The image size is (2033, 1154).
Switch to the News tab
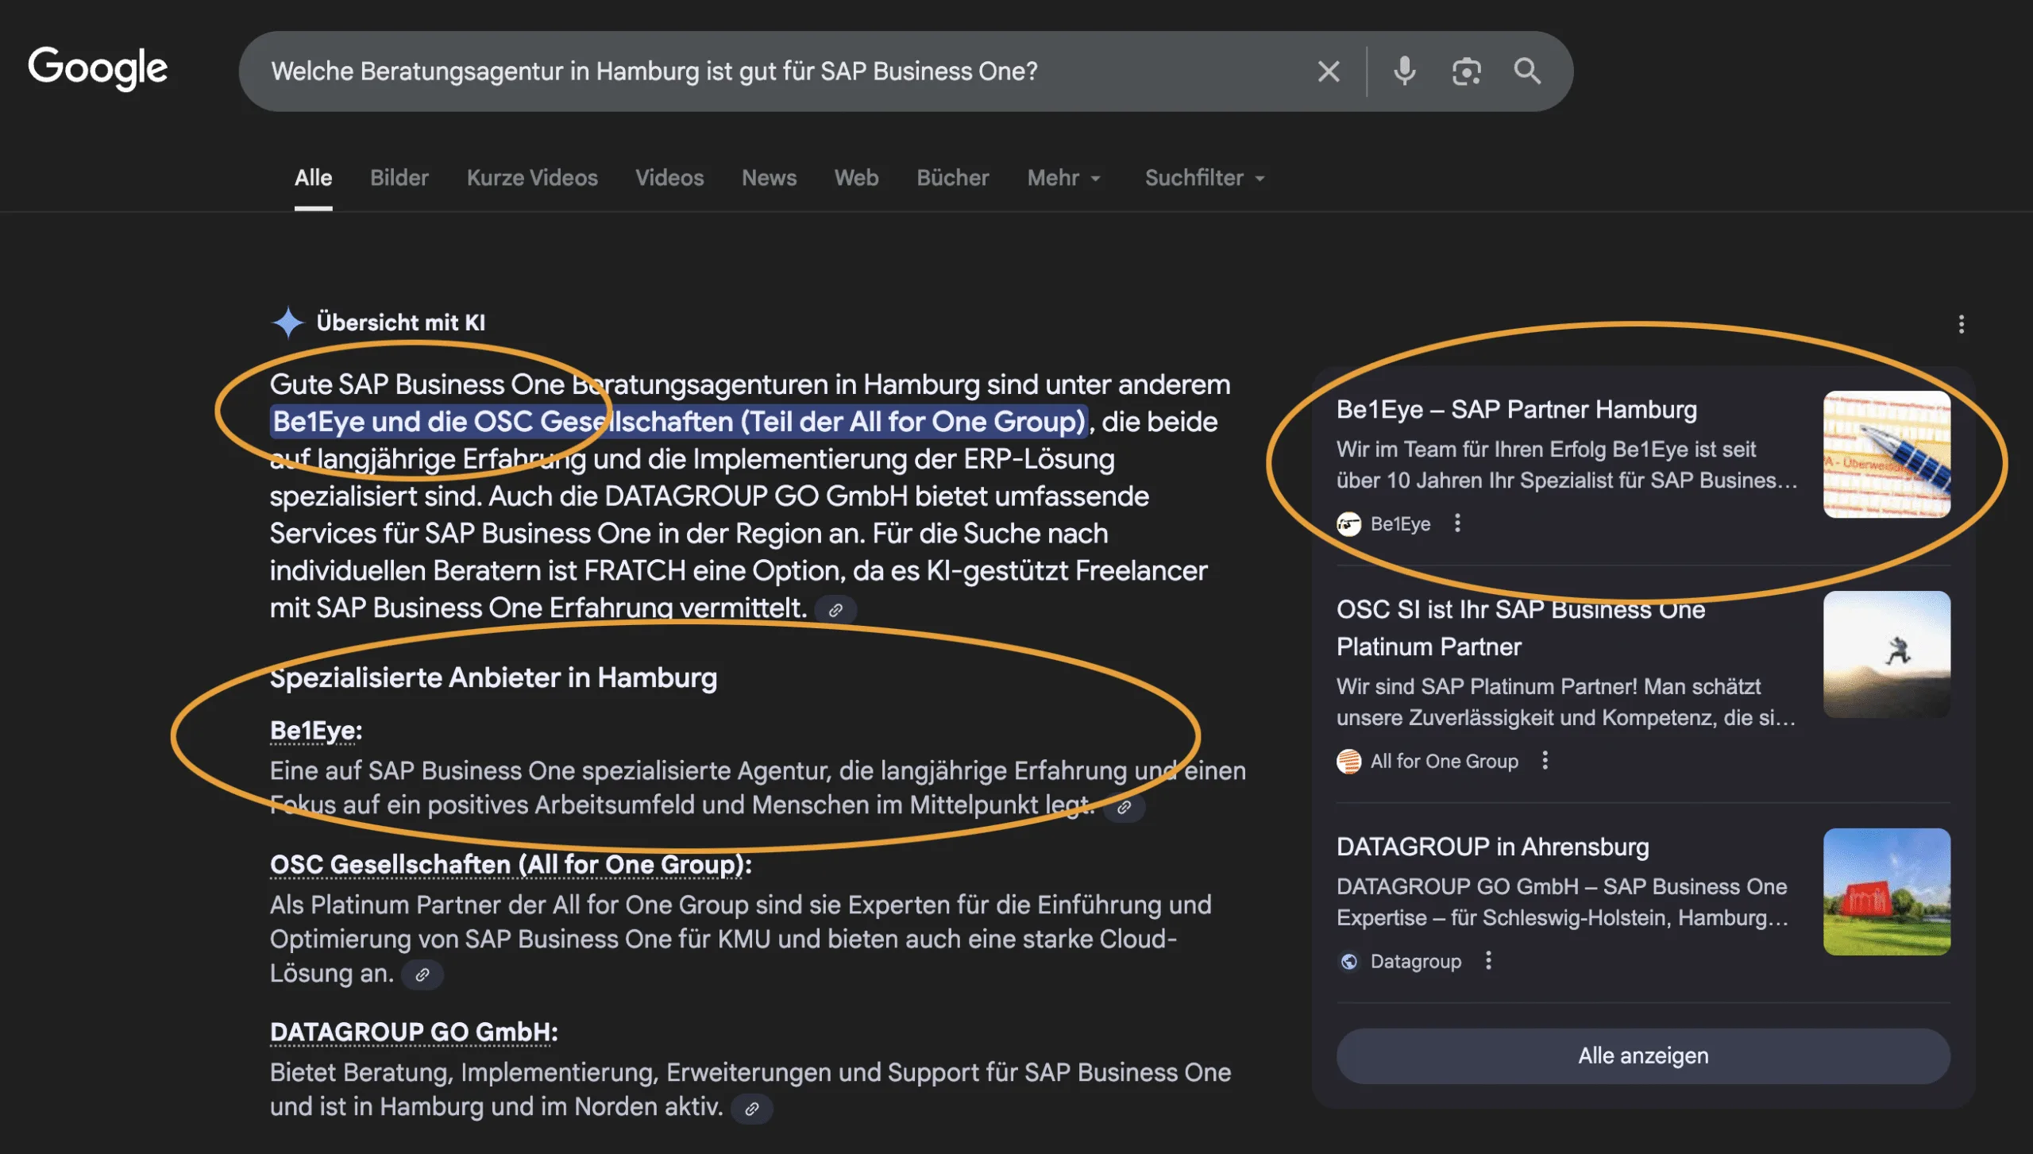(769, 178)
